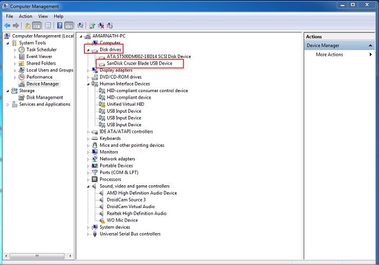
Task: Click the Update Driver Software toolbar icon
Action: 92,25
